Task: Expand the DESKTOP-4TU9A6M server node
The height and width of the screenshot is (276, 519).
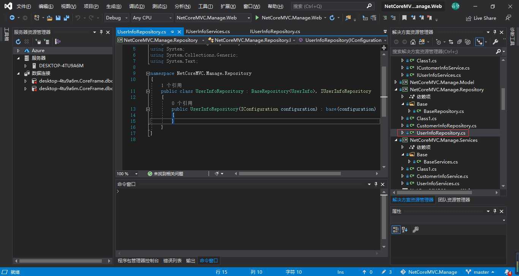Action: coord(25,66)
